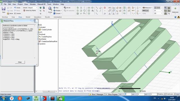Switch to the Automation ribbon tab
Image resolution: width=180 pixels, height=101 pixels.
pyautogui.click(x=58, y=17)
